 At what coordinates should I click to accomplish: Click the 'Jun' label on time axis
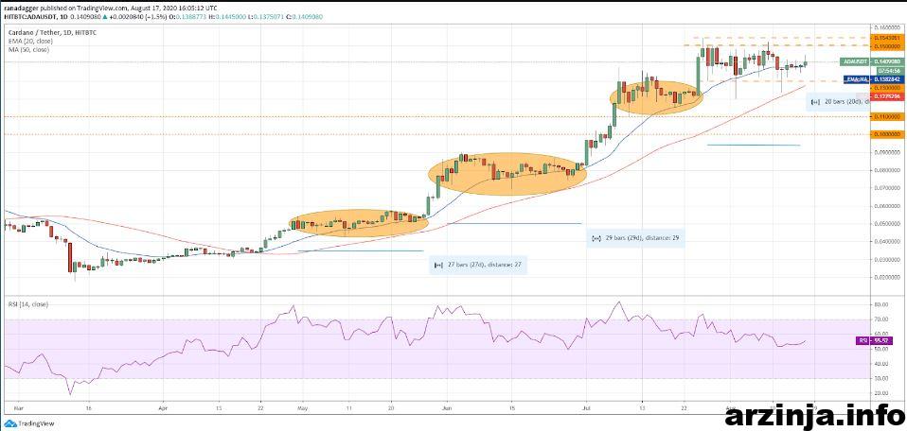click(x=447, y=406)
